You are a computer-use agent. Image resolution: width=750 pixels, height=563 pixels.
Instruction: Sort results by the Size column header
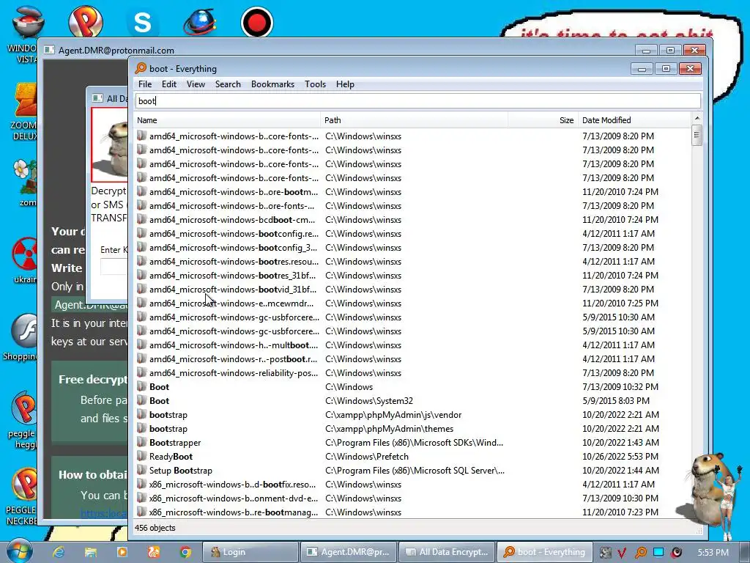pos(543,120)
